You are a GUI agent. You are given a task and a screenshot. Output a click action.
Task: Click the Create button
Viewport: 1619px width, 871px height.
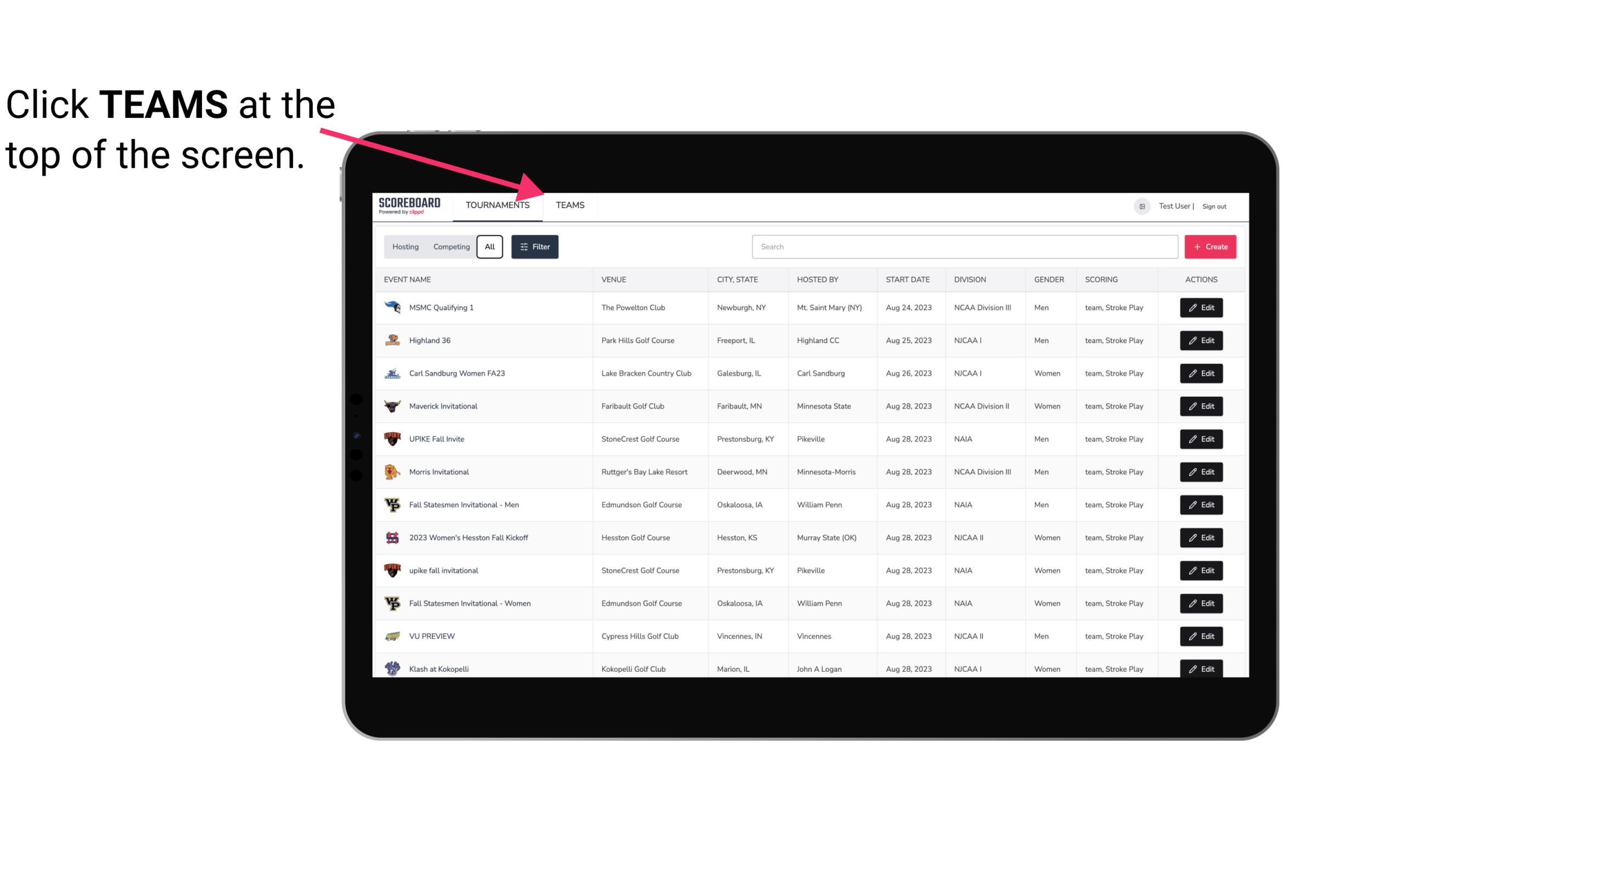(1210, 246)
